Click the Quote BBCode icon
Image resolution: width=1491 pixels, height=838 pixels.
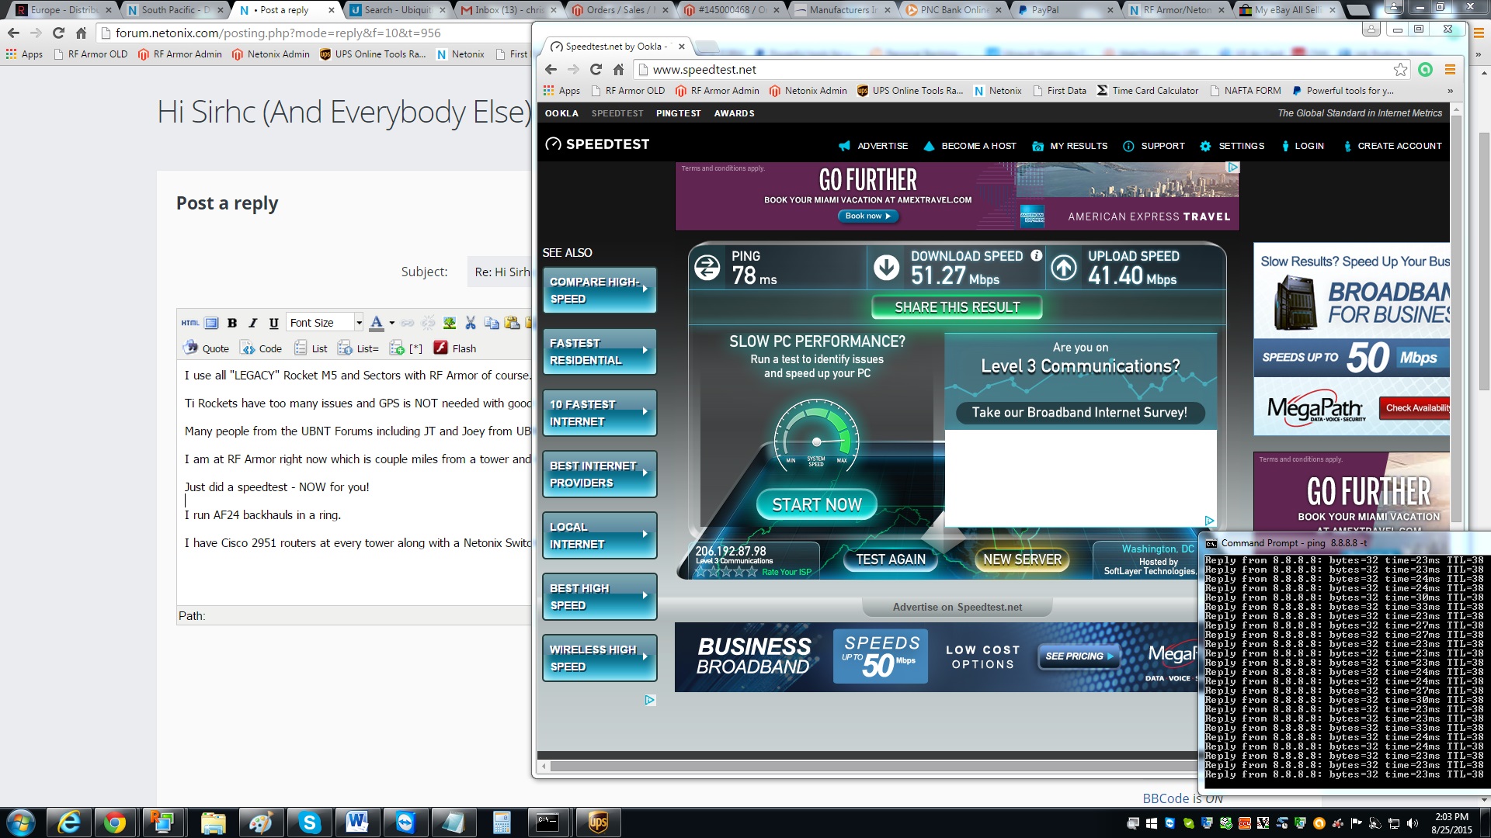click(x=207, y=348)
